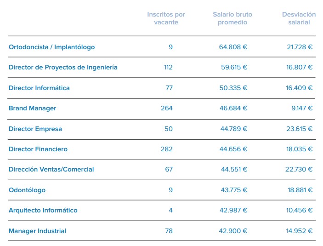This screenshot has width=323, height=246.
Task: Select the Odontólogo row label
Action: (27, 190)
